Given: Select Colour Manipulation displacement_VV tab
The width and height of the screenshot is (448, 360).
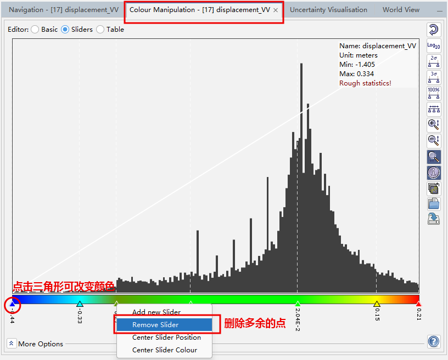Looking at the screenshot, I should pyautogui.click(x=199, y=10).
